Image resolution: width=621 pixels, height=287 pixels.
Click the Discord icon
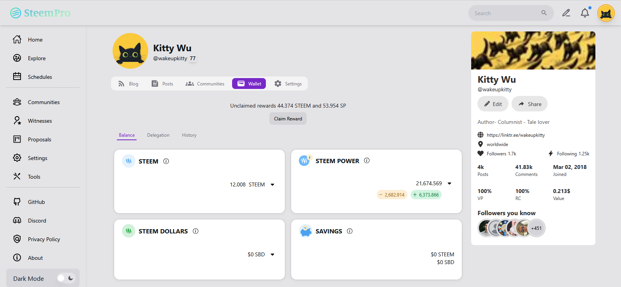pyautogui.click(x=17, y=221)
